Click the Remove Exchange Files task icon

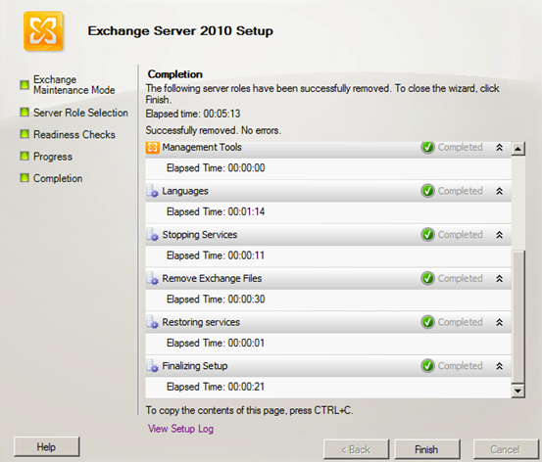tap(153, 278)
